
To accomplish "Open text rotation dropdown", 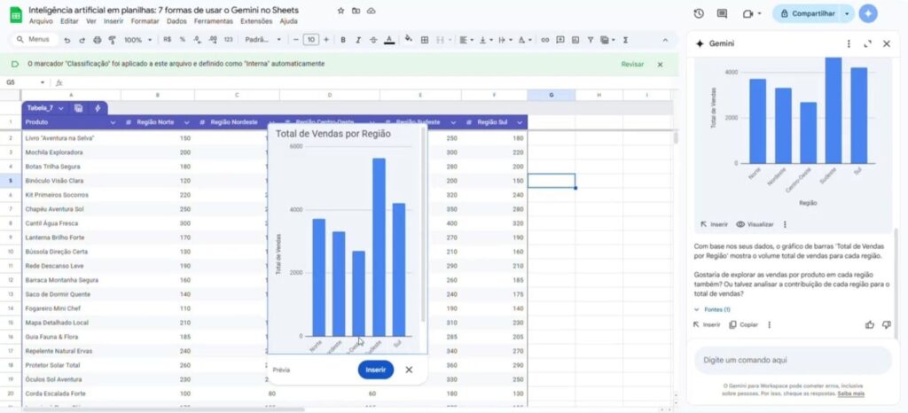I will coord(525,40).
